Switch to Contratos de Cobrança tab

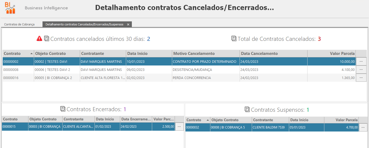coord(19,24)
